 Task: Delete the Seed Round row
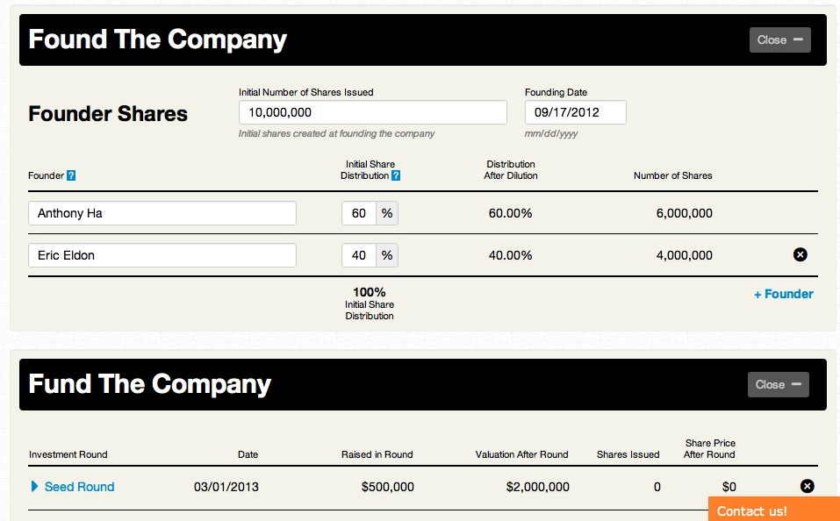(807, 487)
